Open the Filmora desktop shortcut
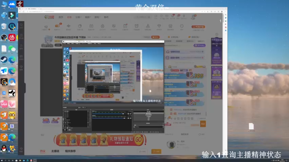This screenshot has width=289, height=162. tap(12, 15)
